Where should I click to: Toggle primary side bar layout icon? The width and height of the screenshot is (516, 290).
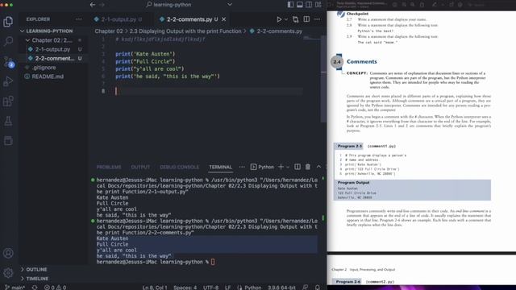click(x=290, y=5)
